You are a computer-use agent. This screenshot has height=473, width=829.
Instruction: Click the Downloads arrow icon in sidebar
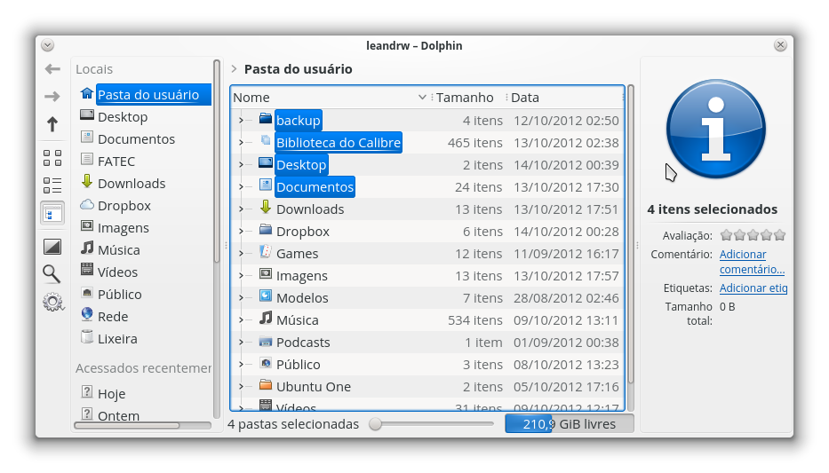coord(87,182)
